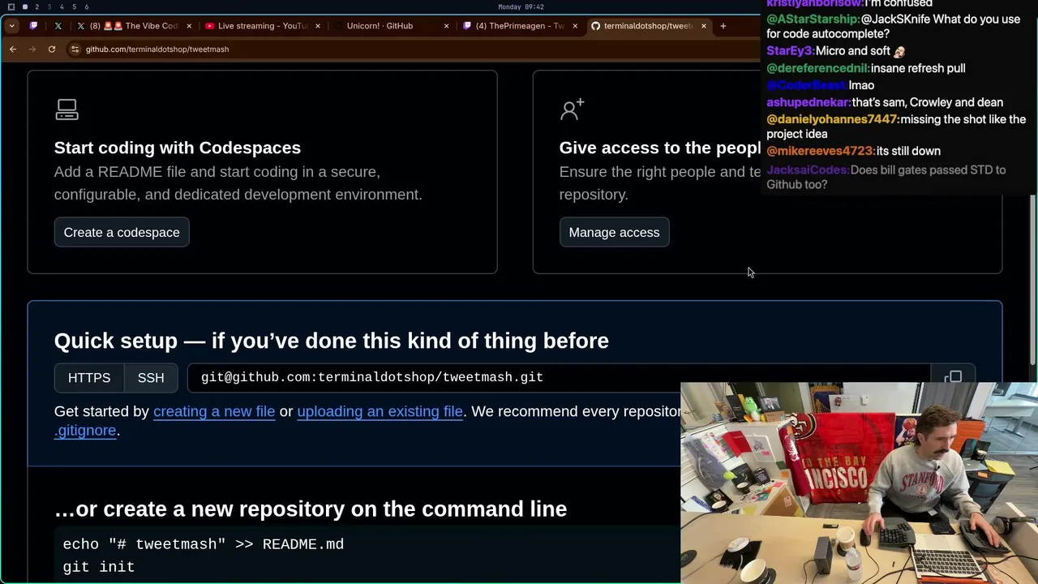Go forward to next page
This screenshot has height=584, width=1038.
32,49
